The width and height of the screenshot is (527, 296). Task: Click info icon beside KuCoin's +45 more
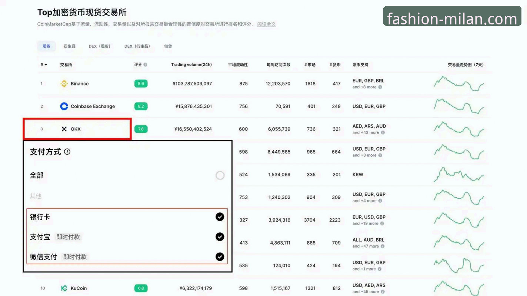(383, 292)
